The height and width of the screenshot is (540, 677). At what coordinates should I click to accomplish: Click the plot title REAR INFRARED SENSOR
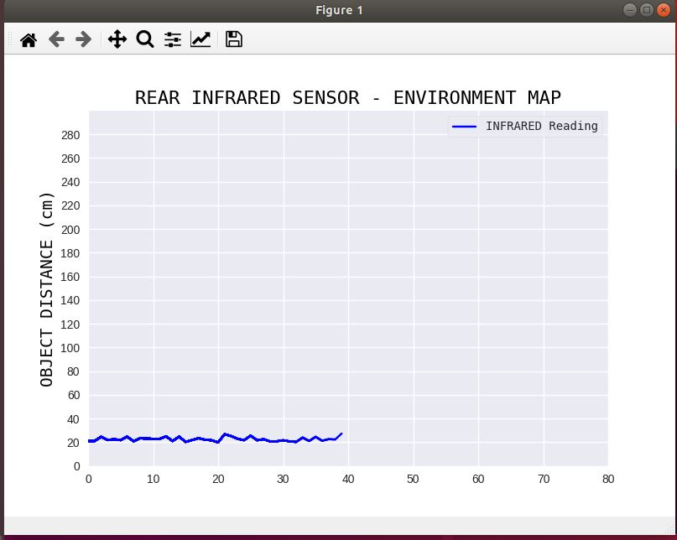click(x=247, y=98)
